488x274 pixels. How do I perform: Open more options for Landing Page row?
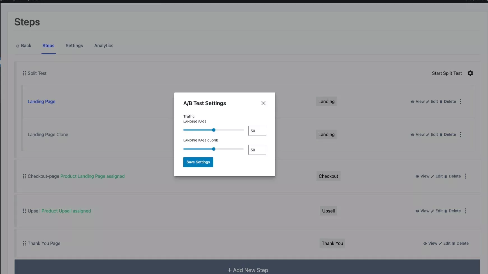click(x=461, y=102)
